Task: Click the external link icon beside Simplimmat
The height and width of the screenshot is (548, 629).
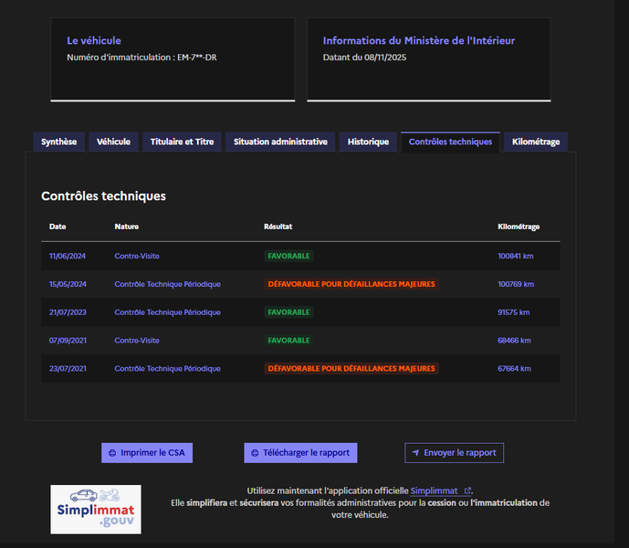Action: point(467,490)
